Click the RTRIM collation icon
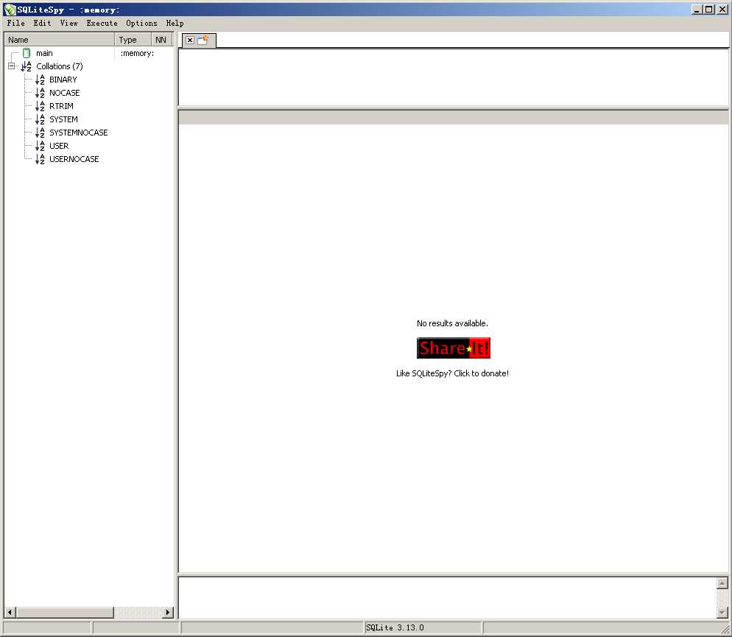Screen dimensions: 732x637 click(41, 106)
